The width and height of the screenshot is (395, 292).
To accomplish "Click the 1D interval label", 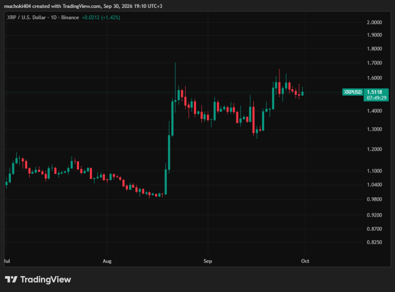I will 54,18.
